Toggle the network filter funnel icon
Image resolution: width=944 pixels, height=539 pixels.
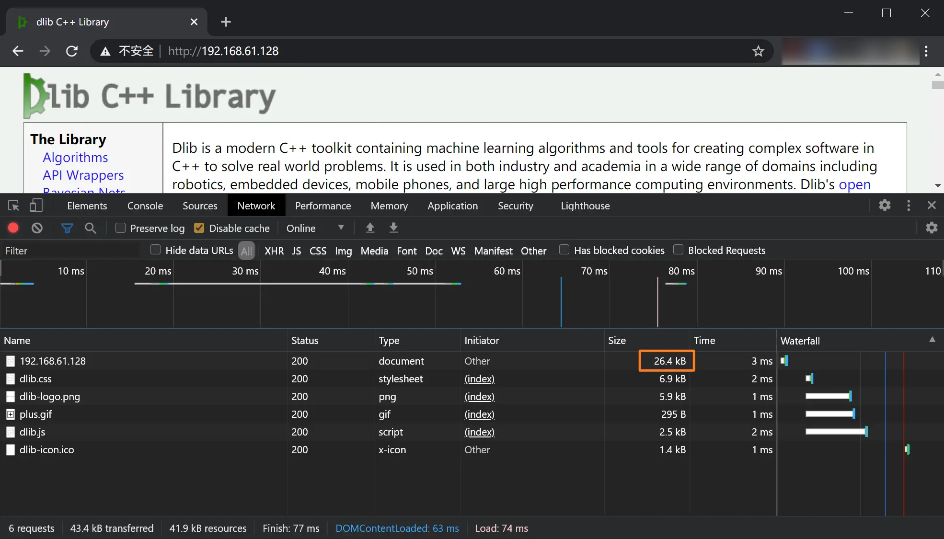click(x=67, y=228)
